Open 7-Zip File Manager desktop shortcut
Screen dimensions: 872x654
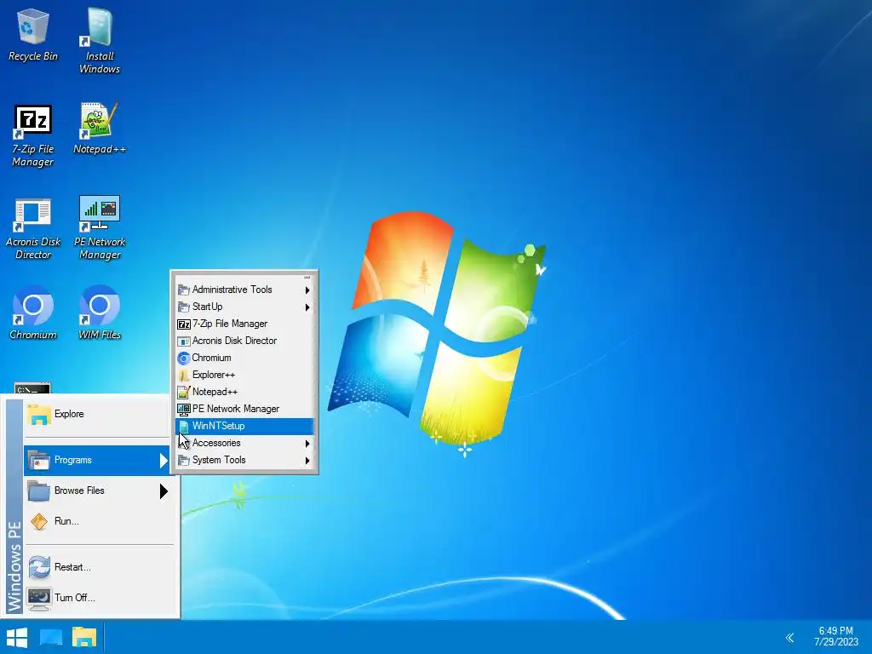tap(33, 135)
